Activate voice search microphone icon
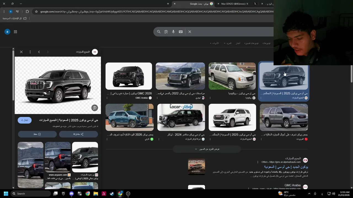 pos(173,32)
